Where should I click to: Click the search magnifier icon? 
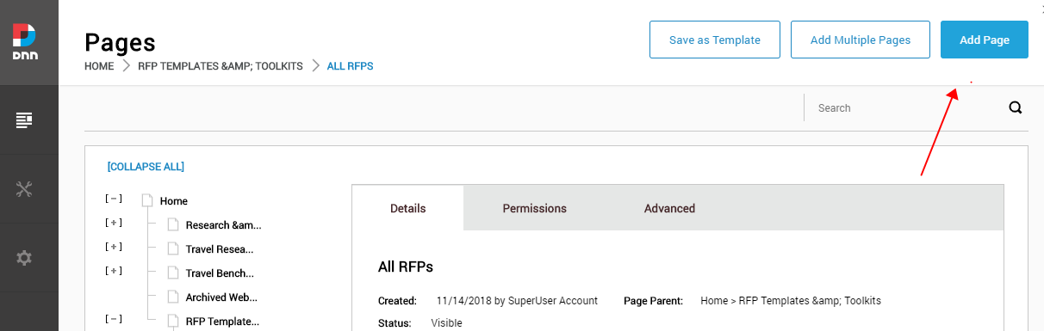click(1016, 108)
